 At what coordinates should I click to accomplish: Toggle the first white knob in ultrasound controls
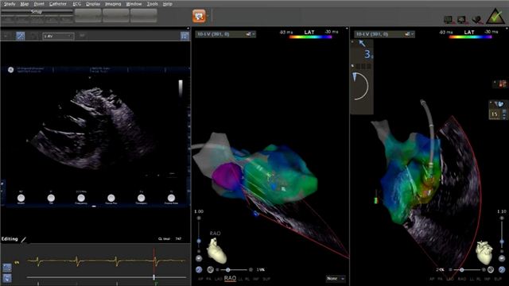(x=21, y=198)
